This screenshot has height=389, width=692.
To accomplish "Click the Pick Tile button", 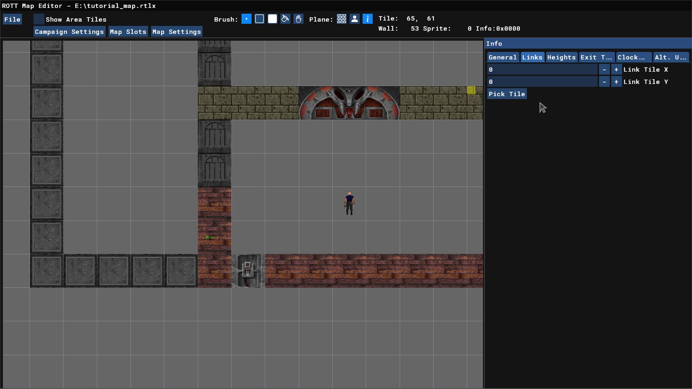I will pyautogui.click(x=507, y=94).
